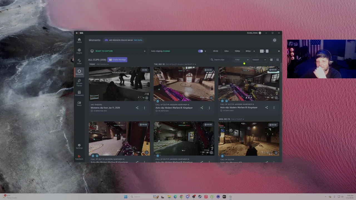Click the Create Montage button
The width and height of the screenshot is (356, 200).
117,60
